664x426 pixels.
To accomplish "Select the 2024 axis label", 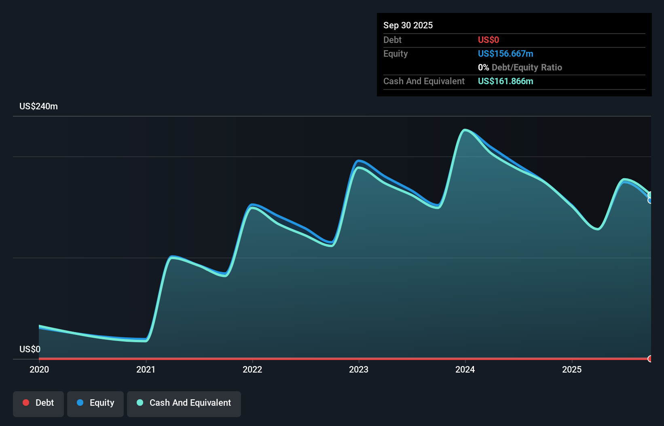I will (x=465, y=369).
